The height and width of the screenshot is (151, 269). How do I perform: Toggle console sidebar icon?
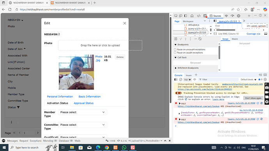click(176, 79)
